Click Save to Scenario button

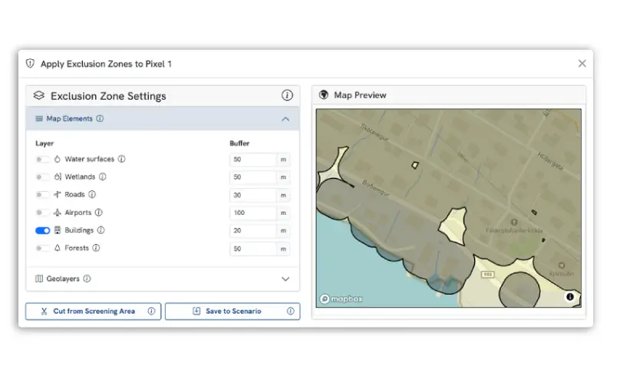(233, 311)
